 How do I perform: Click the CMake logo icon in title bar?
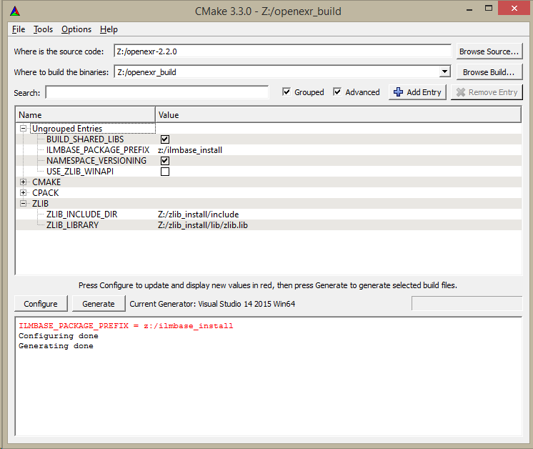click(x=15, y=10)
